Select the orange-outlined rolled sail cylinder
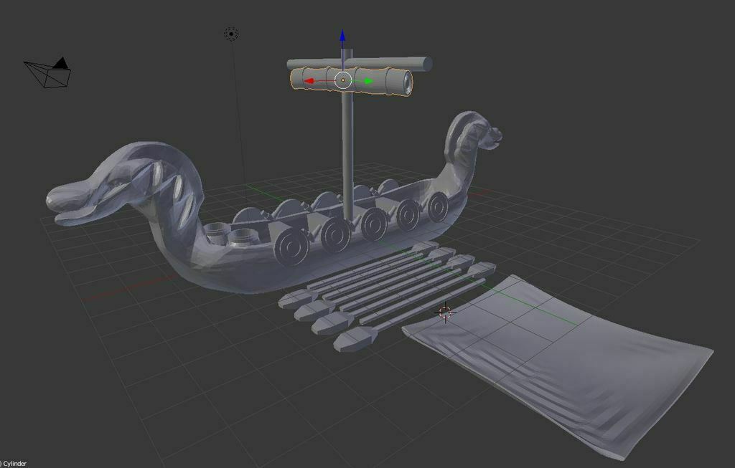The height and width of the screenshot is (468, 735). click(352, 81)
